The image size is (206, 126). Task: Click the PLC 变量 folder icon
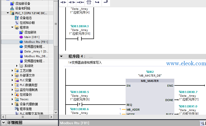17,80
